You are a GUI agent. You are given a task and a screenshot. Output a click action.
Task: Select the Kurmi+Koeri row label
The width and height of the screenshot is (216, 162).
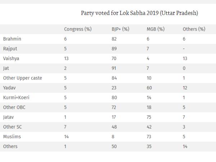pos(15,98)
